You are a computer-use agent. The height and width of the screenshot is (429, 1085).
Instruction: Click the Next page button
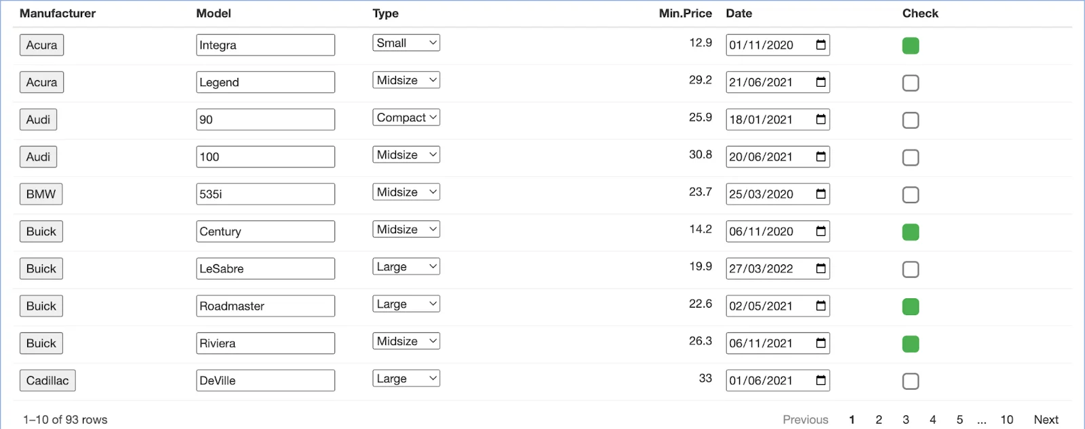[x=1046, y=420]
